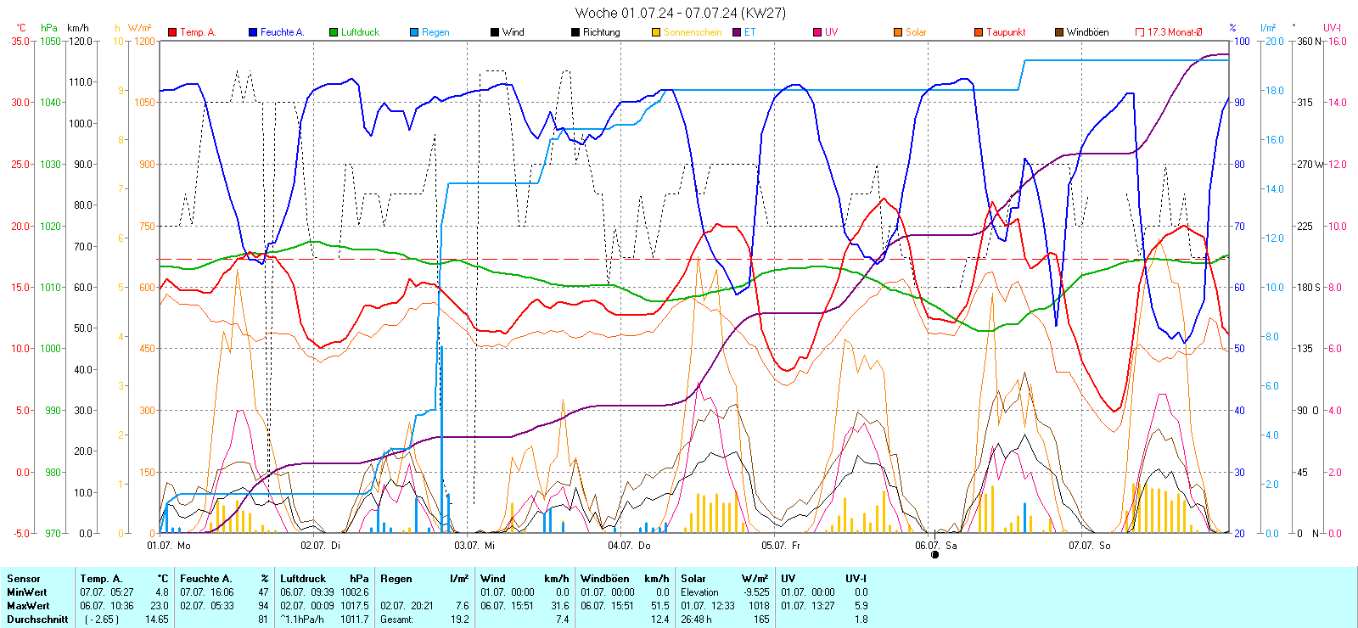Click the rain time '02.07. 20:21'
The image size is (1358, 628).
(x=407, y=606)
